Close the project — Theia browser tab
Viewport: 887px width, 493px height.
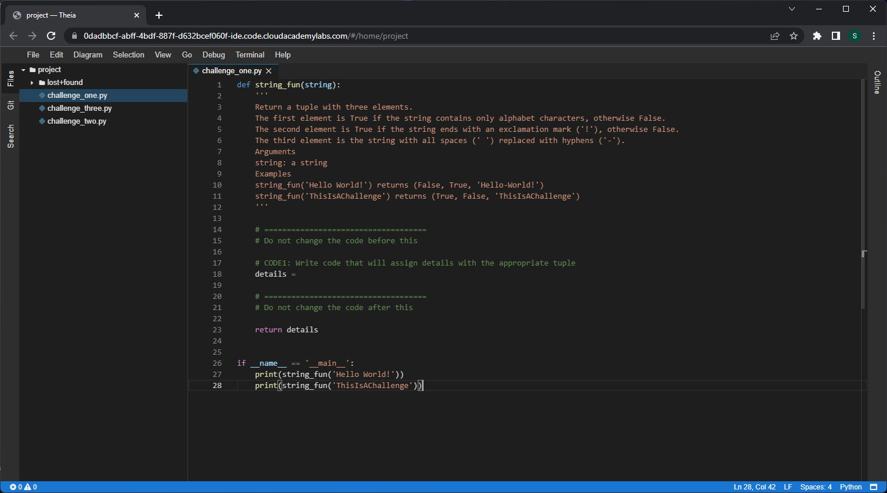tap(137, 15)
